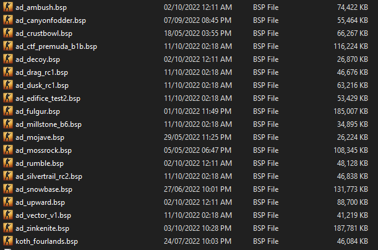Select the icon beside ad_mossrock.bsp
Screen dimensions: 378x250
coord(7,150)
